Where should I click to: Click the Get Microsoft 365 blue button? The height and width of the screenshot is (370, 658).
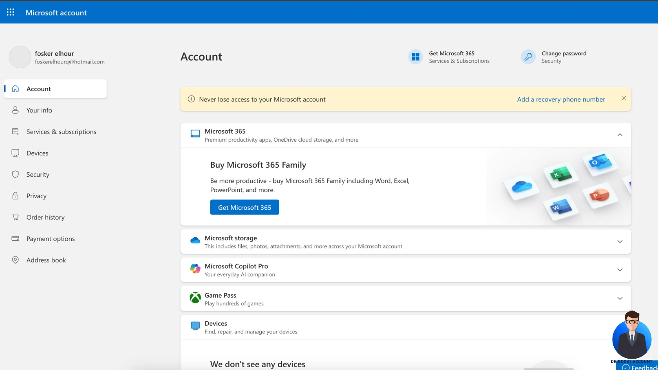[x=244, y=207]
